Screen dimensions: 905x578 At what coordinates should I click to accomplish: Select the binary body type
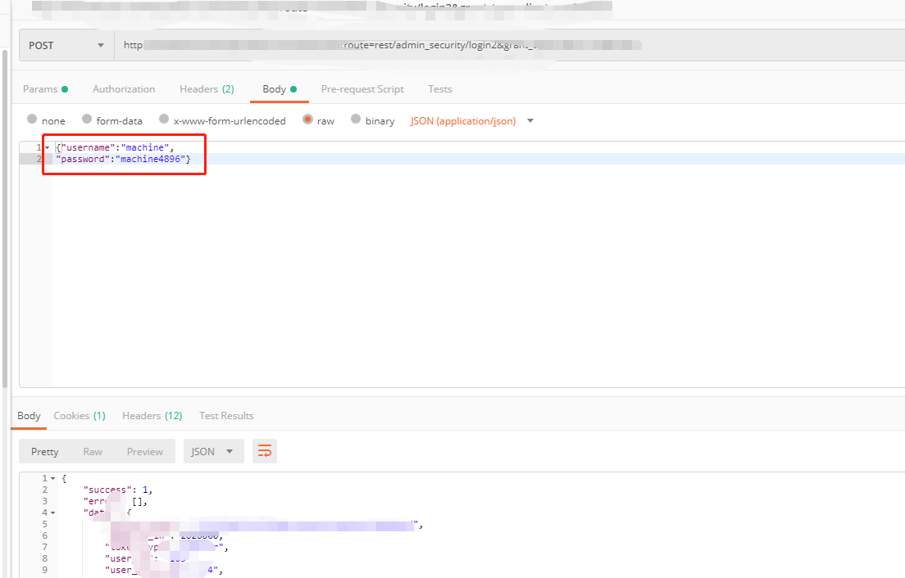click(373, 120)
